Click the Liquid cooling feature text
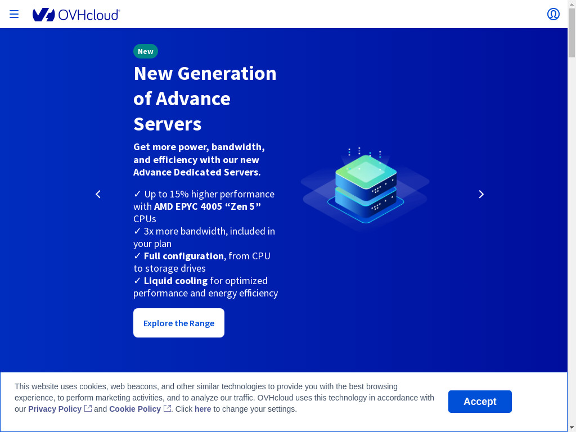The height and width of the screenshot is (432, 576). [x=175, y=281]
